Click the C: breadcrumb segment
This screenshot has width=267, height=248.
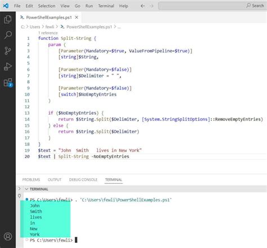23,27
